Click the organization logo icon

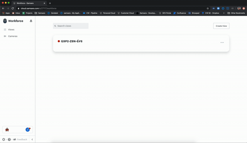pos(7,130)
